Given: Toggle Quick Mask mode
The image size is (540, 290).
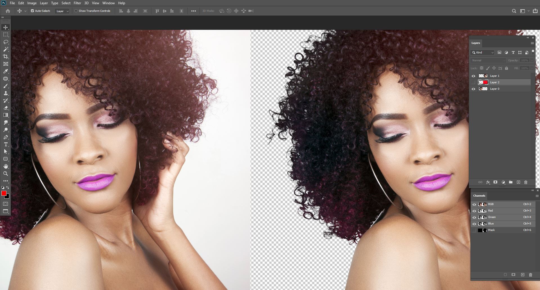Looking at the screenshot, I should coord(6,204).
